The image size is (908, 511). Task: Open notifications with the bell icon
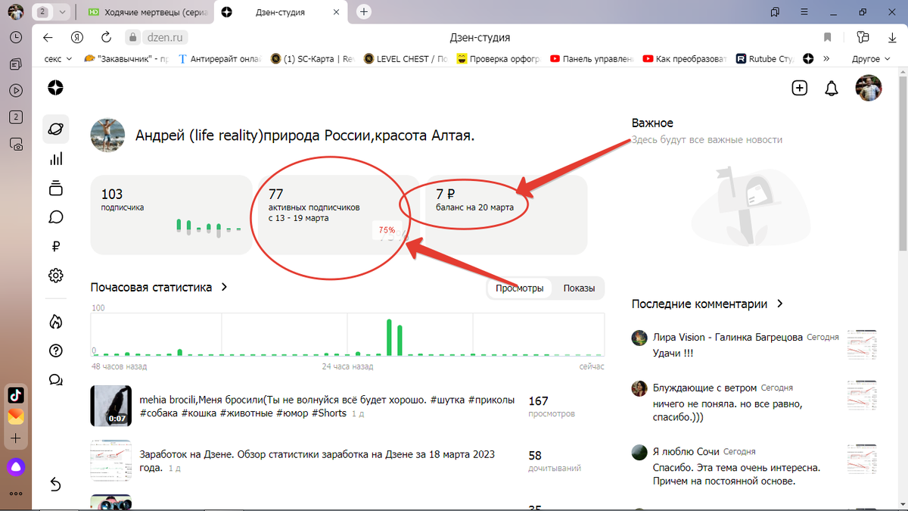[831, 88]
